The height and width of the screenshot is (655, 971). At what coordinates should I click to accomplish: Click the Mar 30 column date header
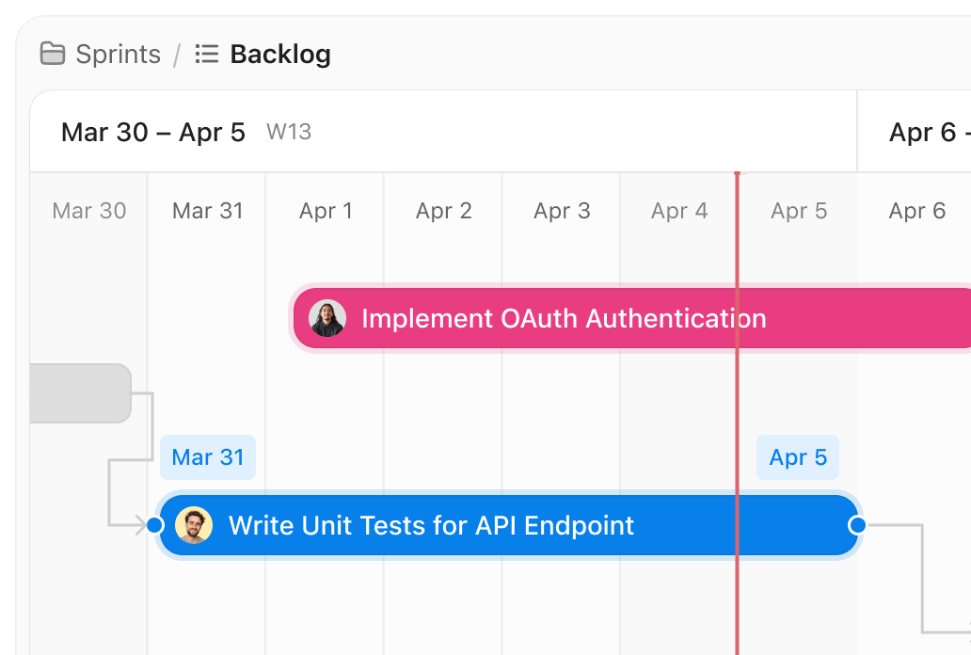pyautogui.click(x=88, y=211)
